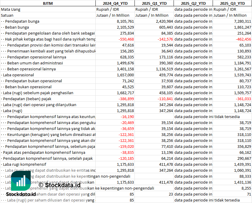Click the value 88,333
The image size is (252, 203).
pyautogui.click(x=245, y=176)
